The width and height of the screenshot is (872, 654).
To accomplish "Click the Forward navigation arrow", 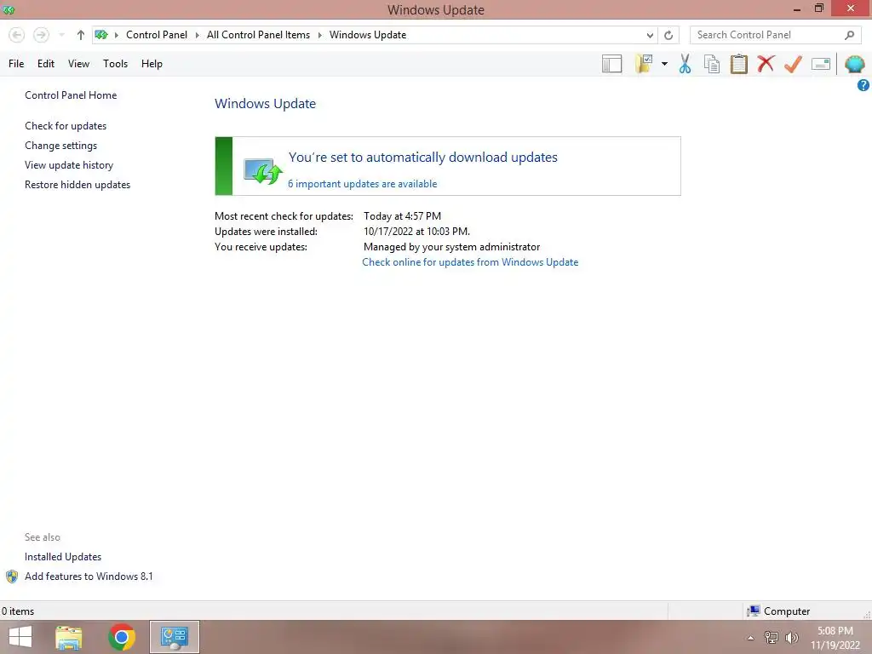I will pos(41,35).
